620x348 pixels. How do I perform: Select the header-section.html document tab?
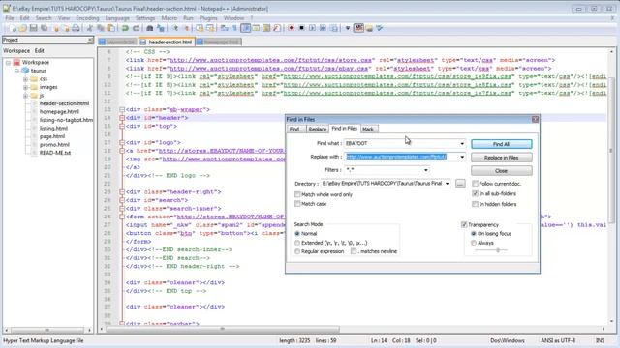tap(168, 42)
